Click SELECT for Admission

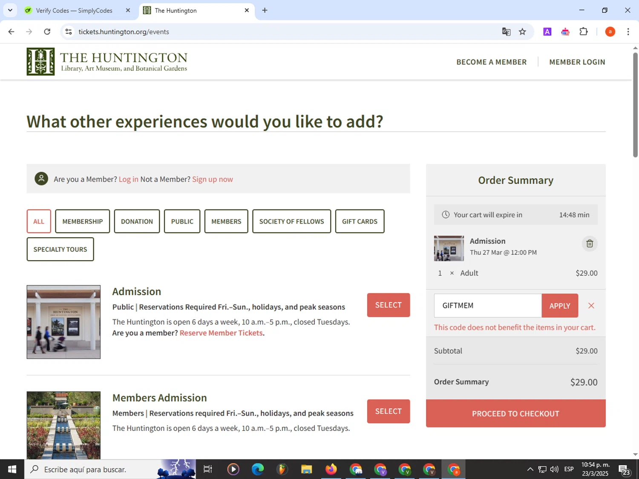(389, 305)
